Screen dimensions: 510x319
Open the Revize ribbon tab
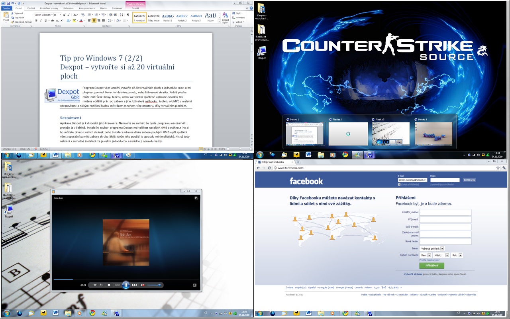click(103, 8)
